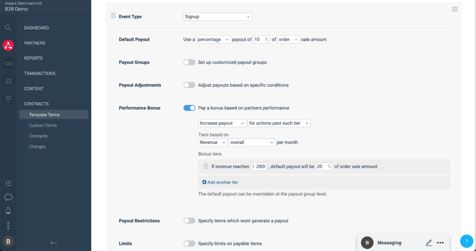Open the REPORTS section in the navigation
Image resolution: width=476 pixels, height=251 pixels.
[33, 58]
